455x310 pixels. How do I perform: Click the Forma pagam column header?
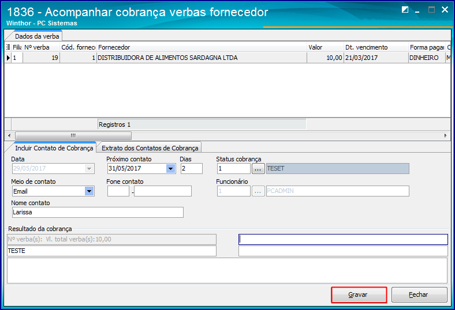[427, 47]
